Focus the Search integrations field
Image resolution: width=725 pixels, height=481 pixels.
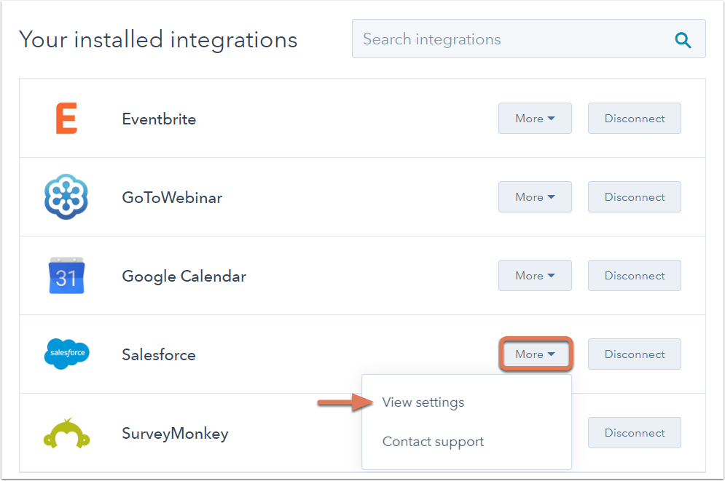528,39
